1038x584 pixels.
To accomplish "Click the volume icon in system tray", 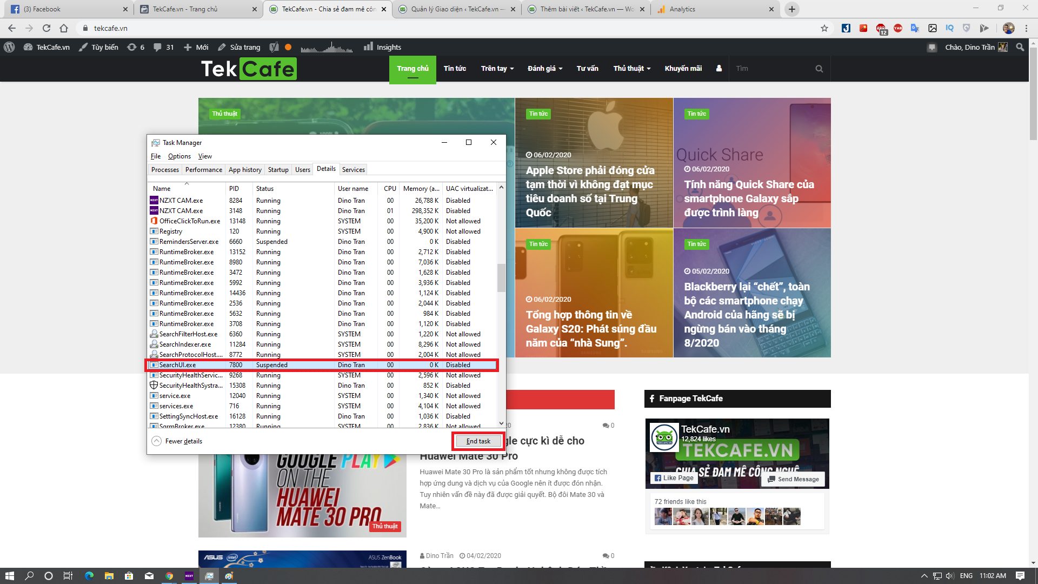I will (x=950, y=576).
